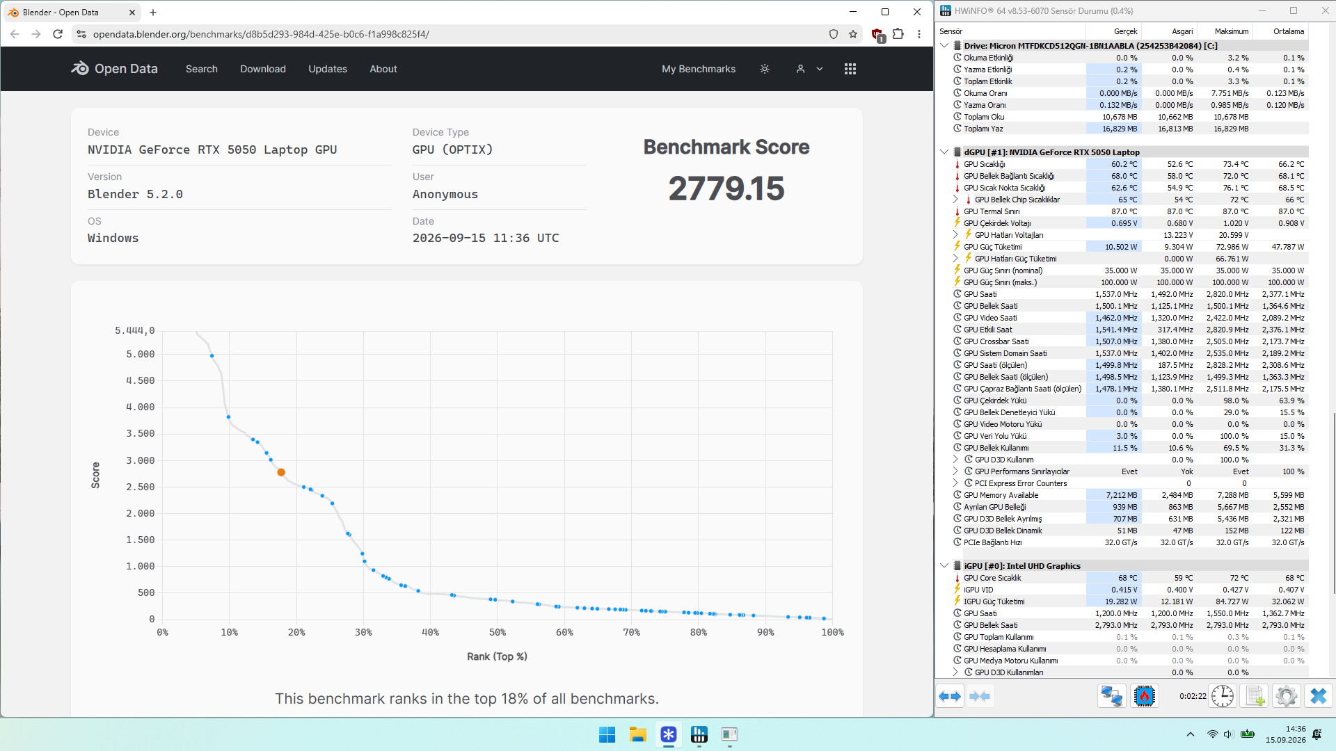View site information icon in address bar

pos(81,34)
